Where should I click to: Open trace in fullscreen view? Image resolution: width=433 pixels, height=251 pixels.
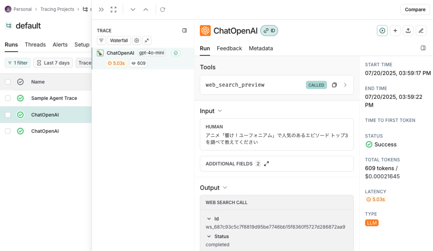pos(114,10)
